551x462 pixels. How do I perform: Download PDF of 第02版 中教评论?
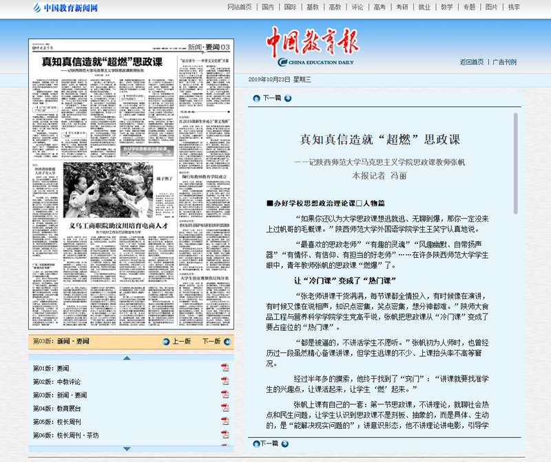pos(225,382)
